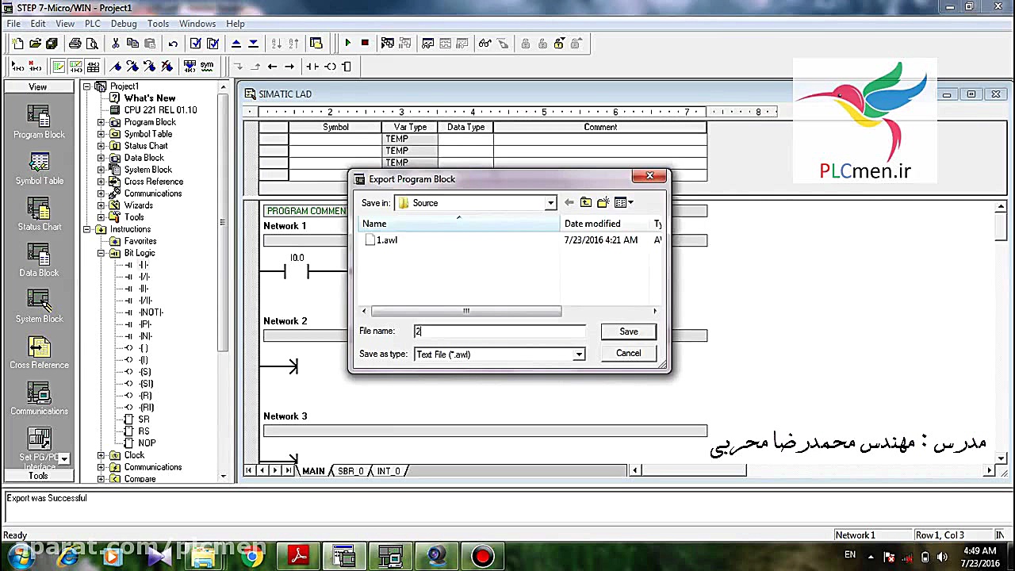Image resolution: width=1015 pixels, height=571 pixels.
Task: Click Cancel in Export Program Block dialog
Action: (x=629, y=354)
